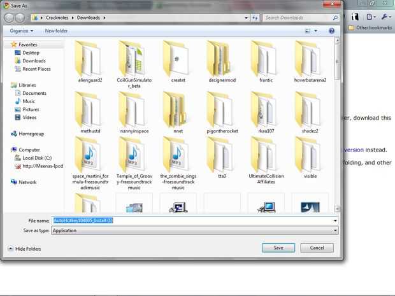Viewport: 395px width, 296px height.
Task: Open the browser wrench settings menu
Action: click(385, 17)
